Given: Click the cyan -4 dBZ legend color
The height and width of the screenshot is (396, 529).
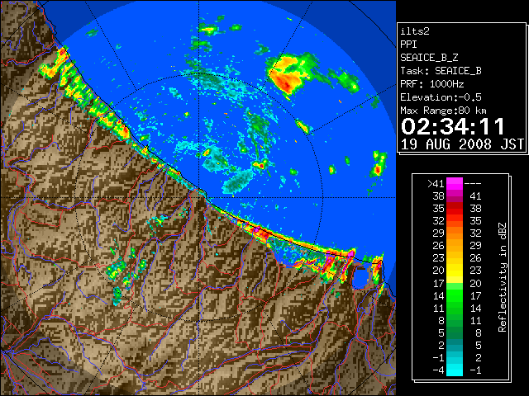Looking at the screenshot, I should coord(455,370).
